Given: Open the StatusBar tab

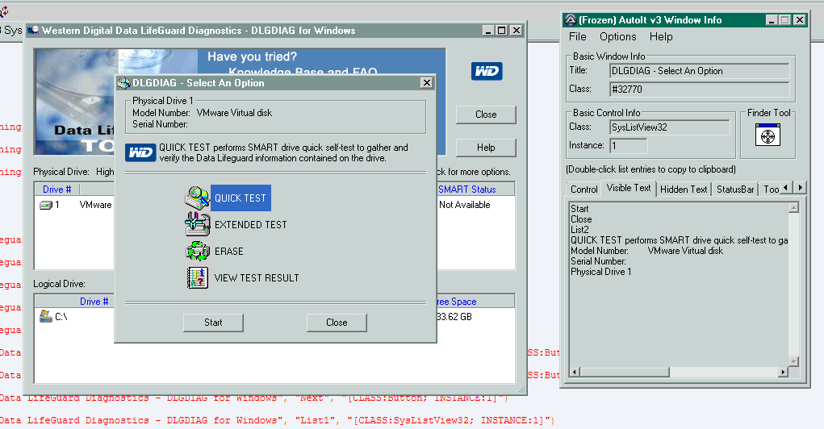Looking at the screenshot, I should click(x=735, y=190).
